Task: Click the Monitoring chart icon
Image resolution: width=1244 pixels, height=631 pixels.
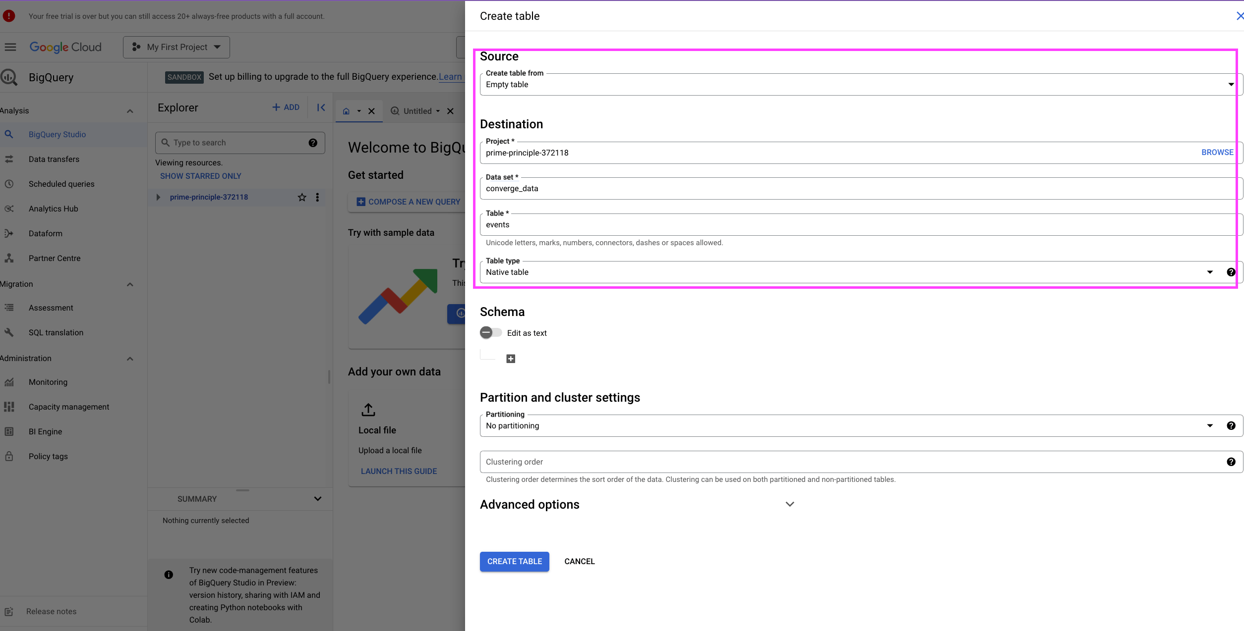Action: pos(9,382)
